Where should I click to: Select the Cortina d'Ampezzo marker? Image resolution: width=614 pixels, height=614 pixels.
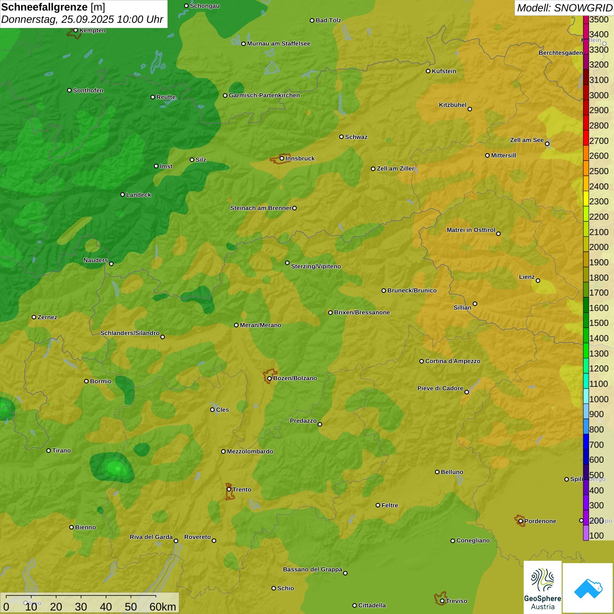click(421, 361)
